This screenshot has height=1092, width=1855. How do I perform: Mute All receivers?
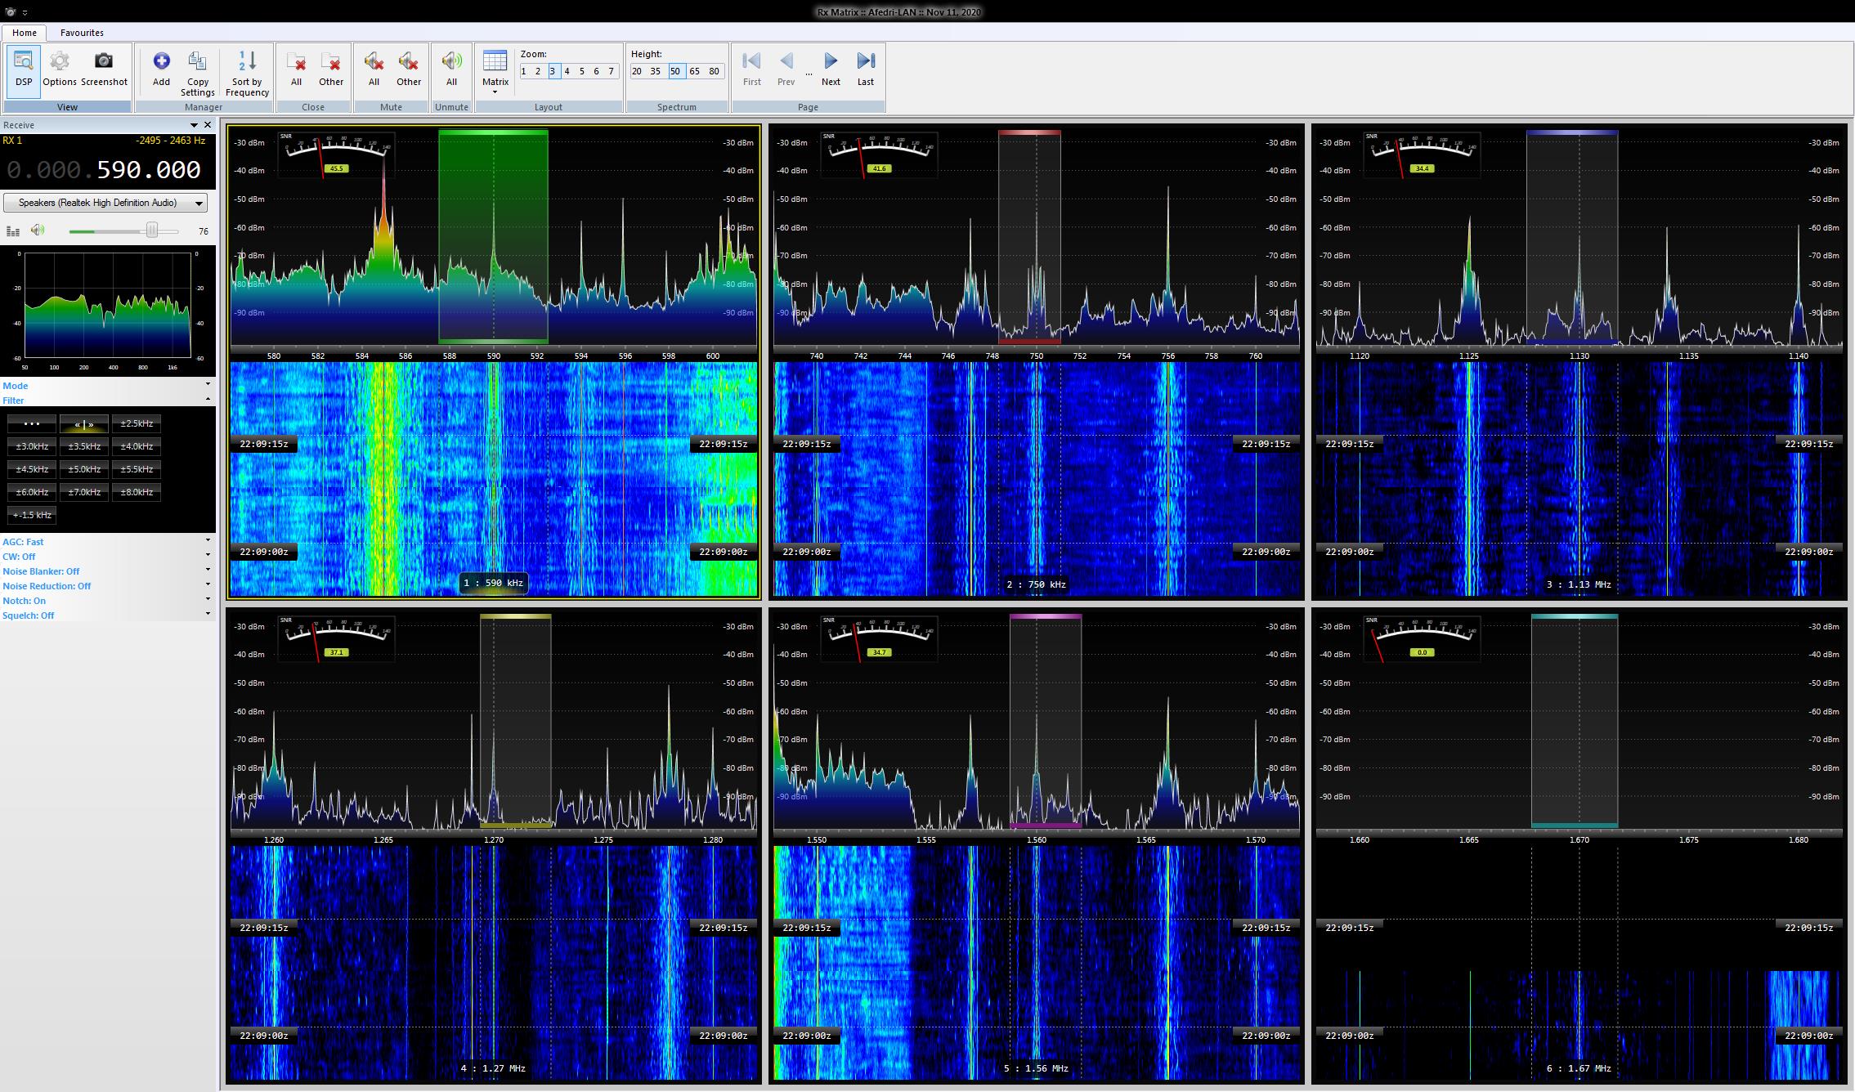[374, 70]
